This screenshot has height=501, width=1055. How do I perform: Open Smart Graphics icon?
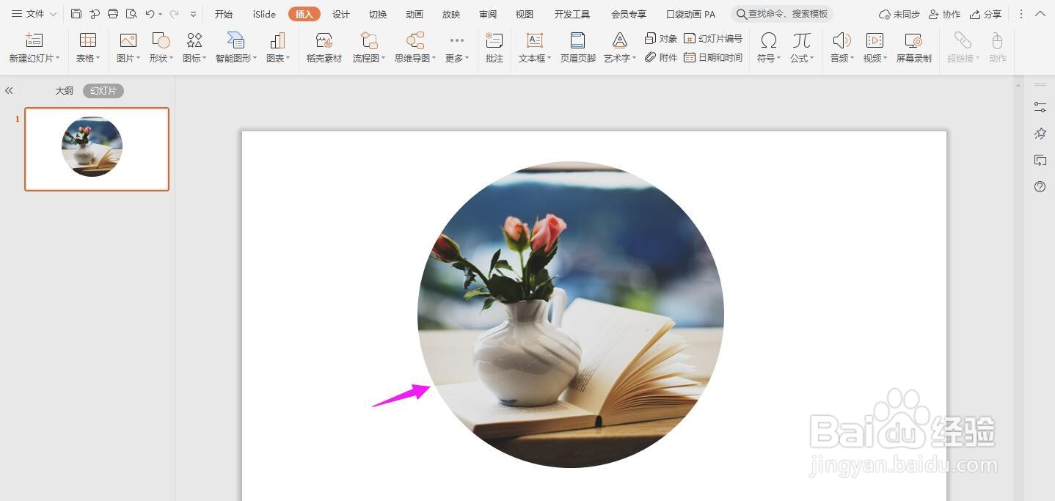236,40
